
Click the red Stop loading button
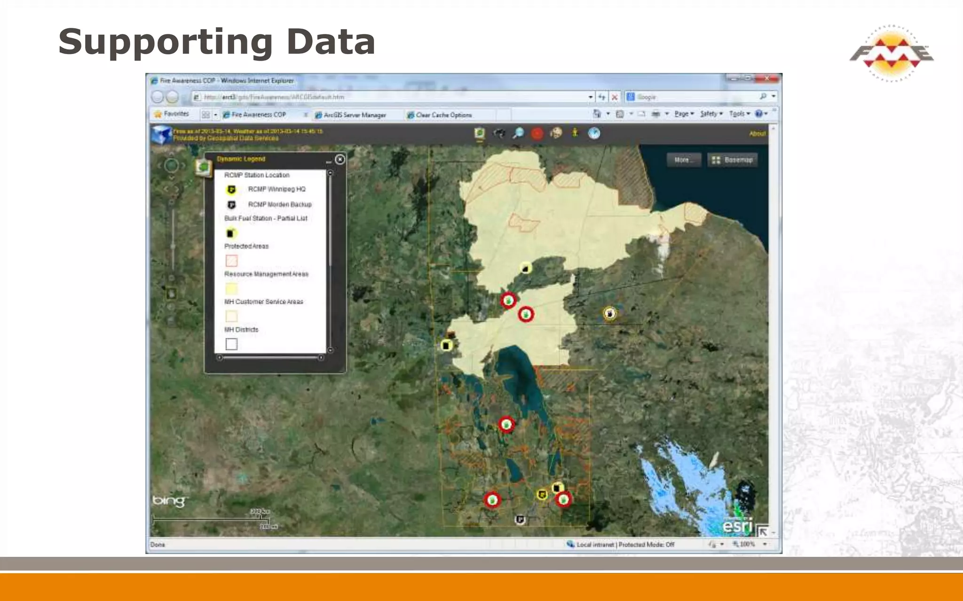click(x=614, y=97)
